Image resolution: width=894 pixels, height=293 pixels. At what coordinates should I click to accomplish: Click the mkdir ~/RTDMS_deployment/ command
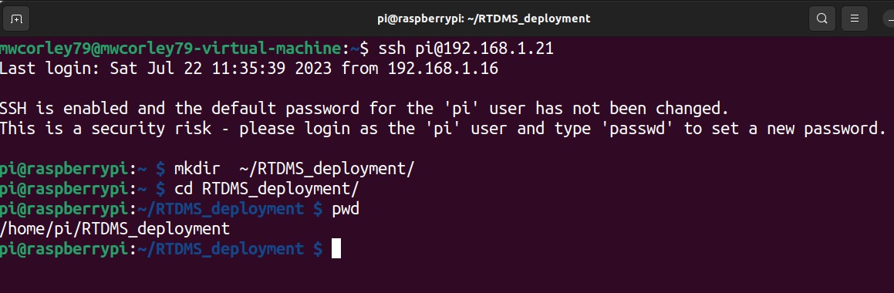294,169
